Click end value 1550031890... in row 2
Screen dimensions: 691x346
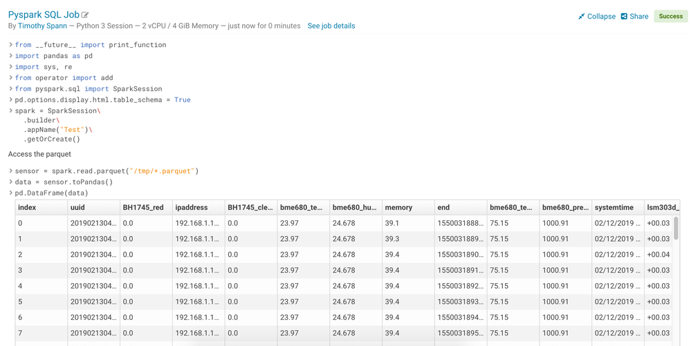(x=461, y=255)
